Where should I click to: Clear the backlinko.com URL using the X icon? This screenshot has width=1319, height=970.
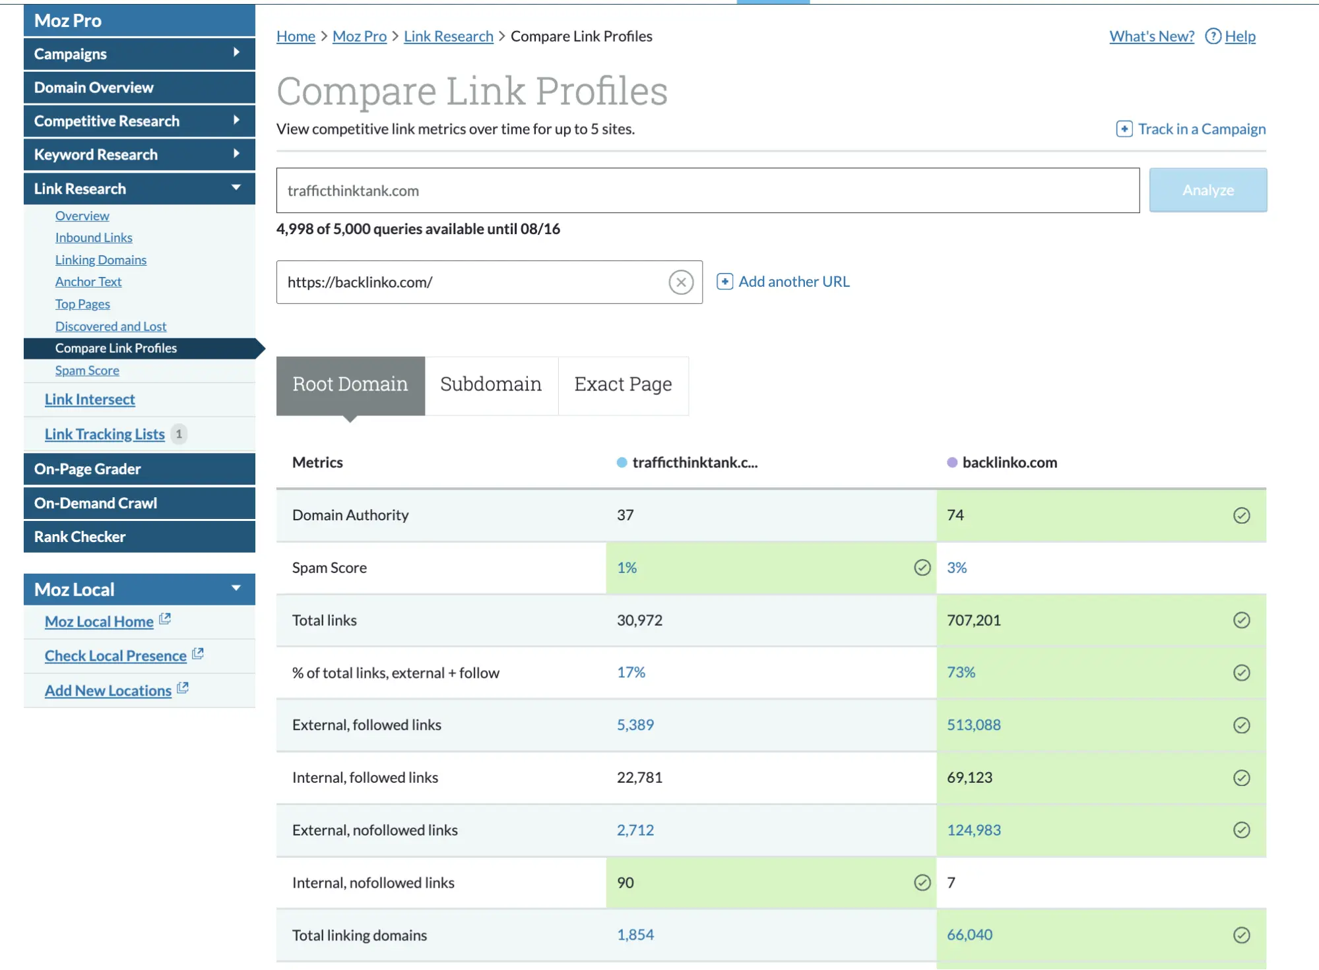point(681,282)
